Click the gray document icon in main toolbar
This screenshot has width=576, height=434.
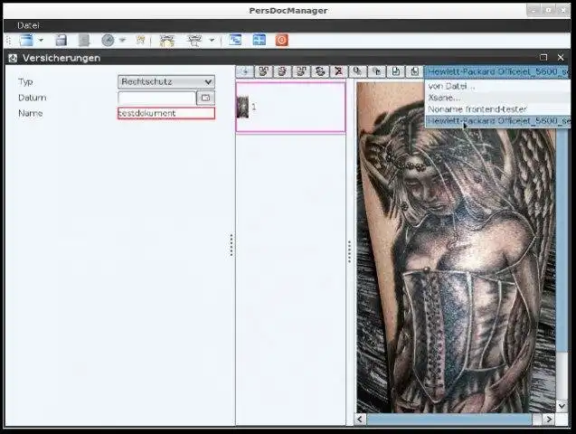click(84, 40)
